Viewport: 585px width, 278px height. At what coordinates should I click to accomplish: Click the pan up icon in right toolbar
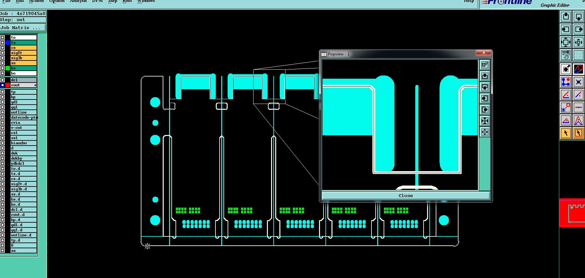pyautogui.click(x=565, y=17)
